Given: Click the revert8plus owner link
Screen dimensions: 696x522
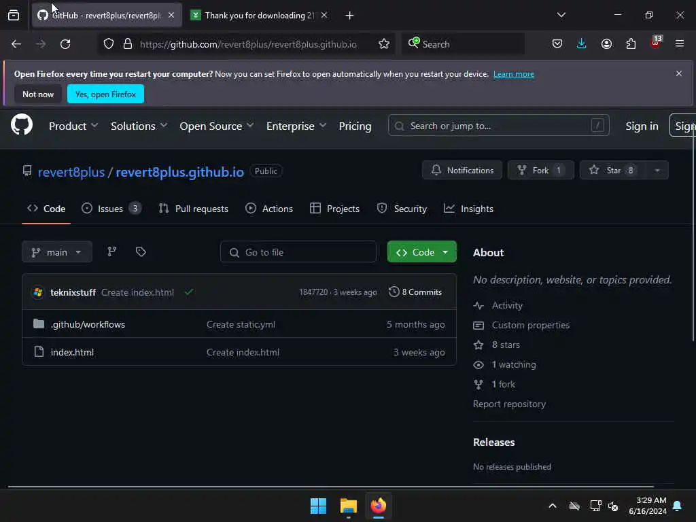Looking at the screenshot, I should 71,172.
